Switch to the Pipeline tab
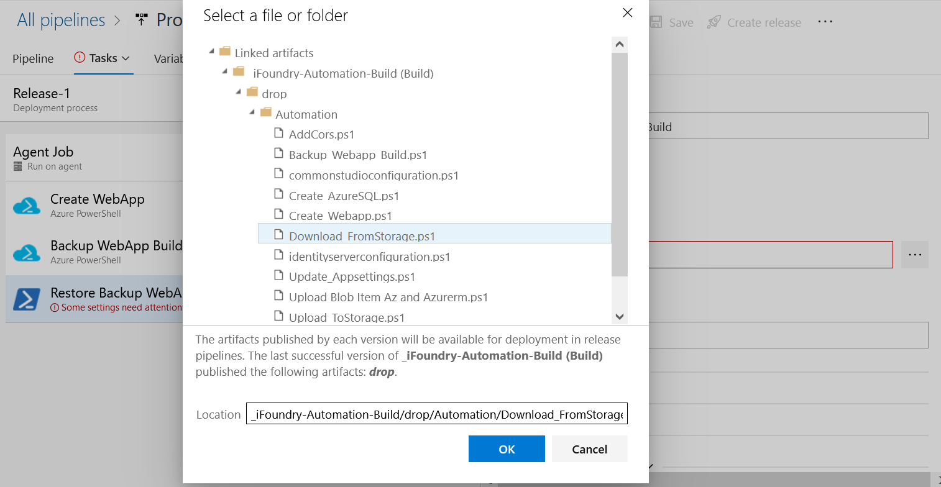The image size is (941, 487). [x=33, y=58]
